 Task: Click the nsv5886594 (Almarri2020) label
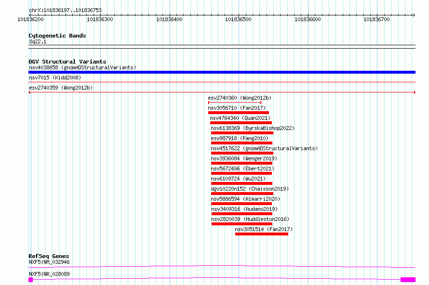click(245, 199)
